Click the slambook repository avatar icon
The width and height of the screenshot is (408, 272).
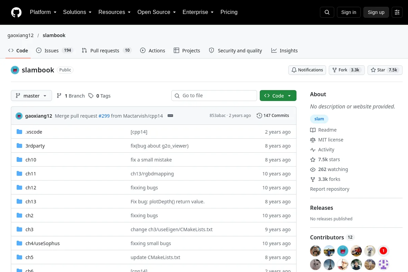point(15,70)
